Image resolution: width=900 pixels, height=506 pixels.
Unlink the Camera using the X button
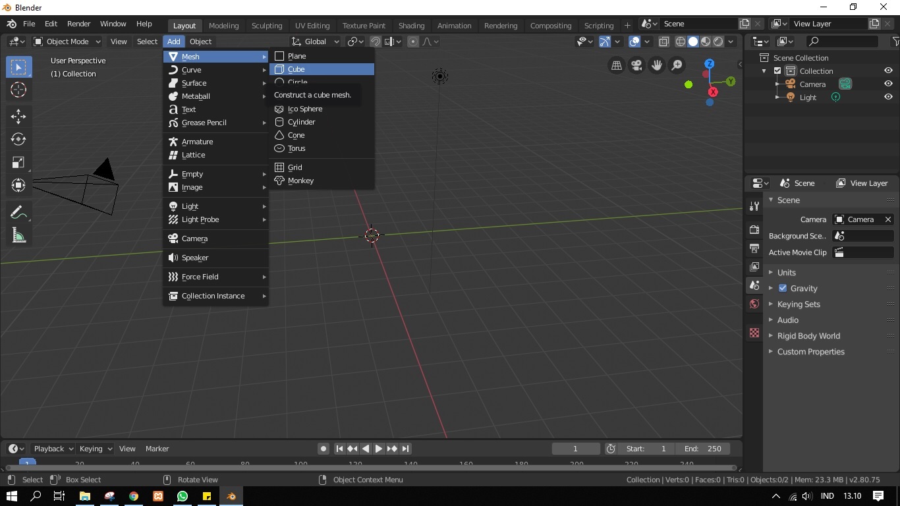point(887,219)
